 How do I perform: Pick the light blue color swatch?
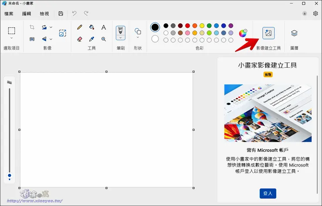[x=216, y=33]
